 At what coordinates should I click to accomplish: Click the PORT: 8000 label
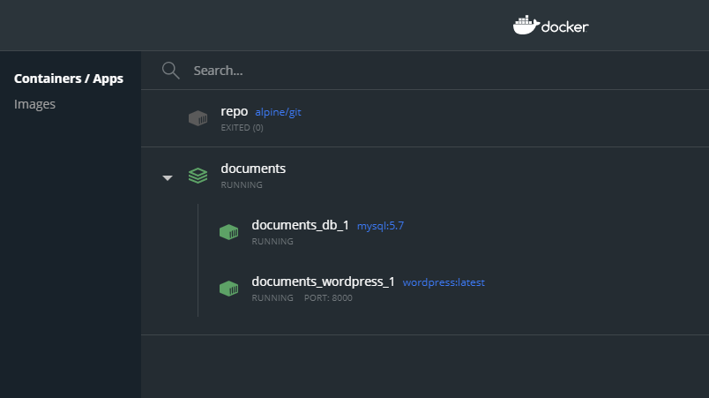(328, 298)
